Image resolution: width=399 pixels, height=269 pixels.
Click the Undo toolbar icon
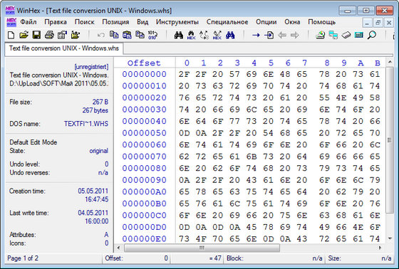point(101,35)
